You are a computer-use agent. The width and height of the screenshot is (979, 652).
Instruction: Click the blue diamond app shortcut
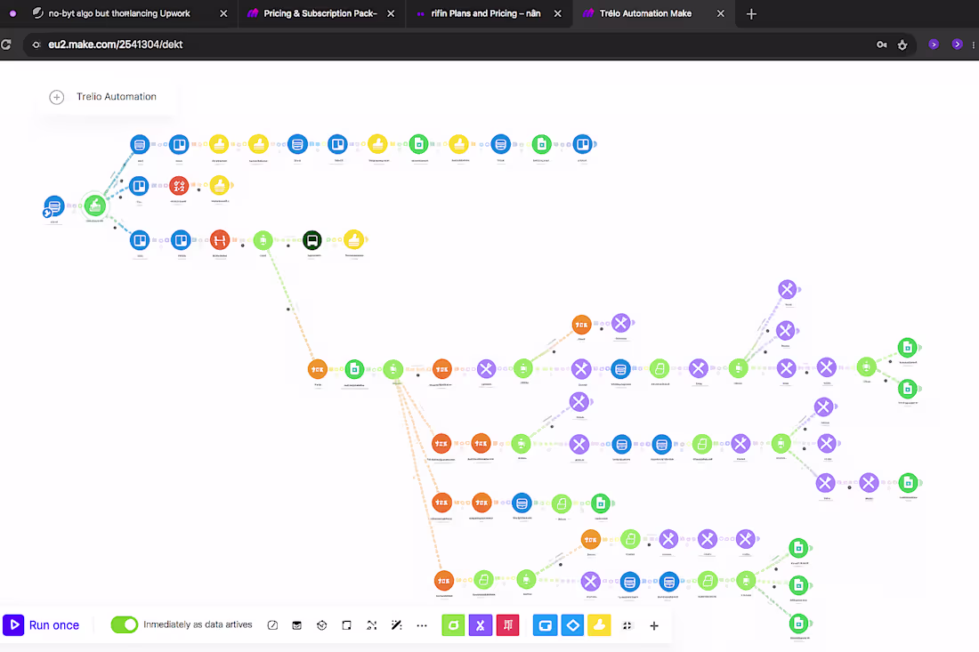573,625
